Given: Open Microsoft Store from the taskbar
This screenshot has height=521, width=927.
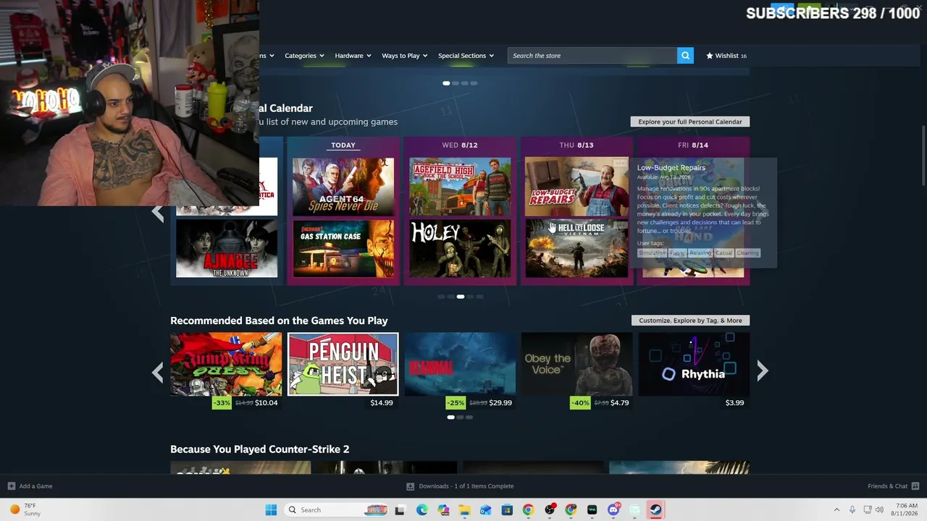Looking at the screenshot, I should tap(507, 510).
